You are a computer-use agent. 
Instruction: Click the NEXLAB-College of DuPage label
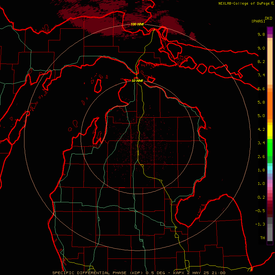tap(244, 3)
